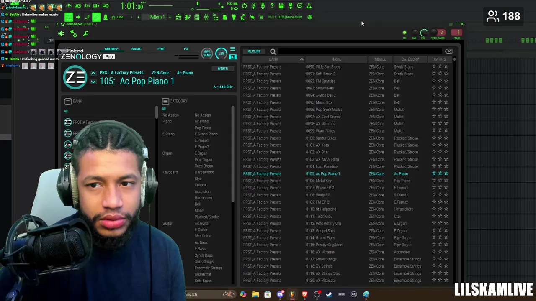Select preset 0114: Grand Pipes
Screen dimensions: 536x301
click(320, 237)
